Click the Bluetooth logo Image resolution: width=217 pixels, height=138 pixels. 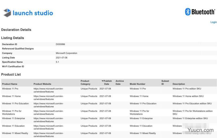click(200, 12)
